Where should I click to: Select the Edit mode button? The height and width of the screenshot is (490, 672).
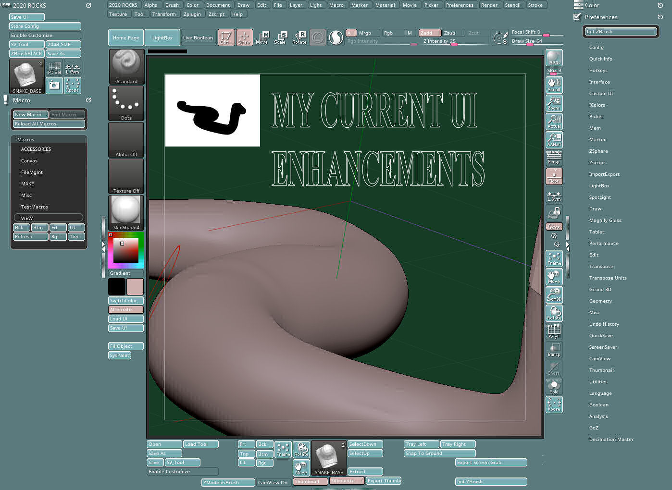tap(226, 37)
